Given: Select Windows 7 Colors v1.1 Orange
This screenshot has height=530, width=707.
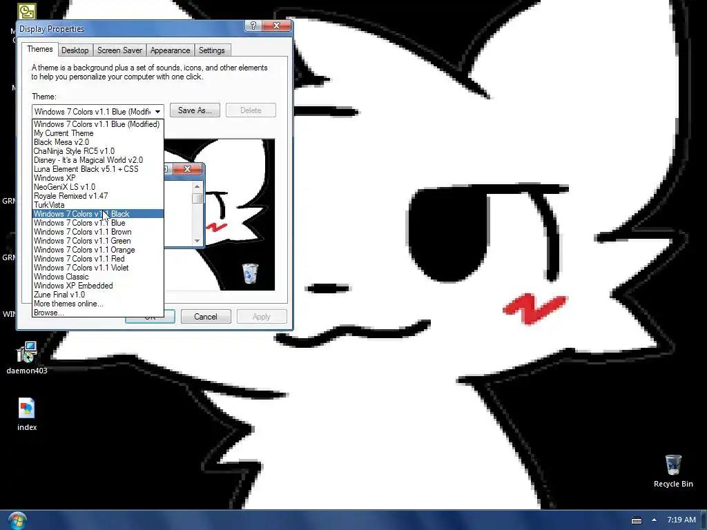Looking at the screenshot, I should [x=97, y=250].
